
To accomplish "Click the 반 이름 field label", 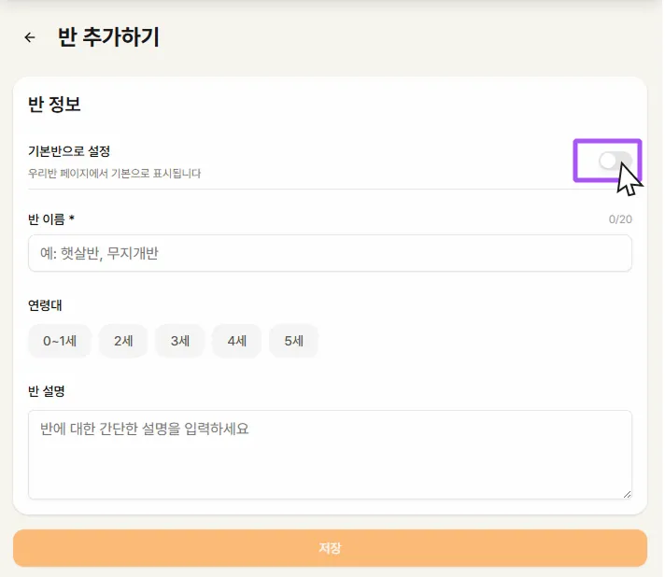I will point(47,219).
